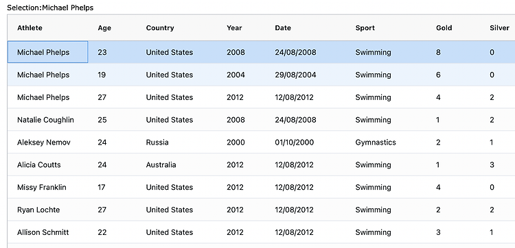Click the 01/10/2000 date cell
This screenshot has width=515, height=248.
(x=305, y=142)
